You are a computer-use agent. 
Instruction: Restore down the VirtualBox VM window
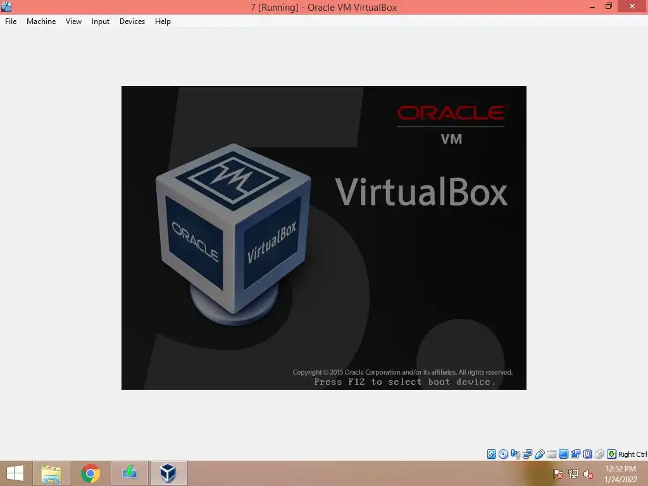tap(608, 6)
